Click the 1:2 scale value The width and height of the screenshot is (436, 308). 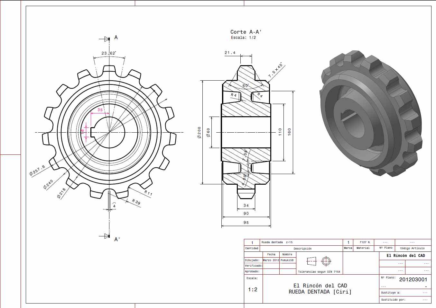point(253,289)
